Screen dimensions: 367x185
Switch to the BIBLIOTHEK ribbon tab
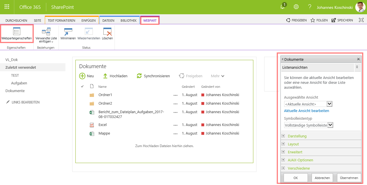click(128, 21)
